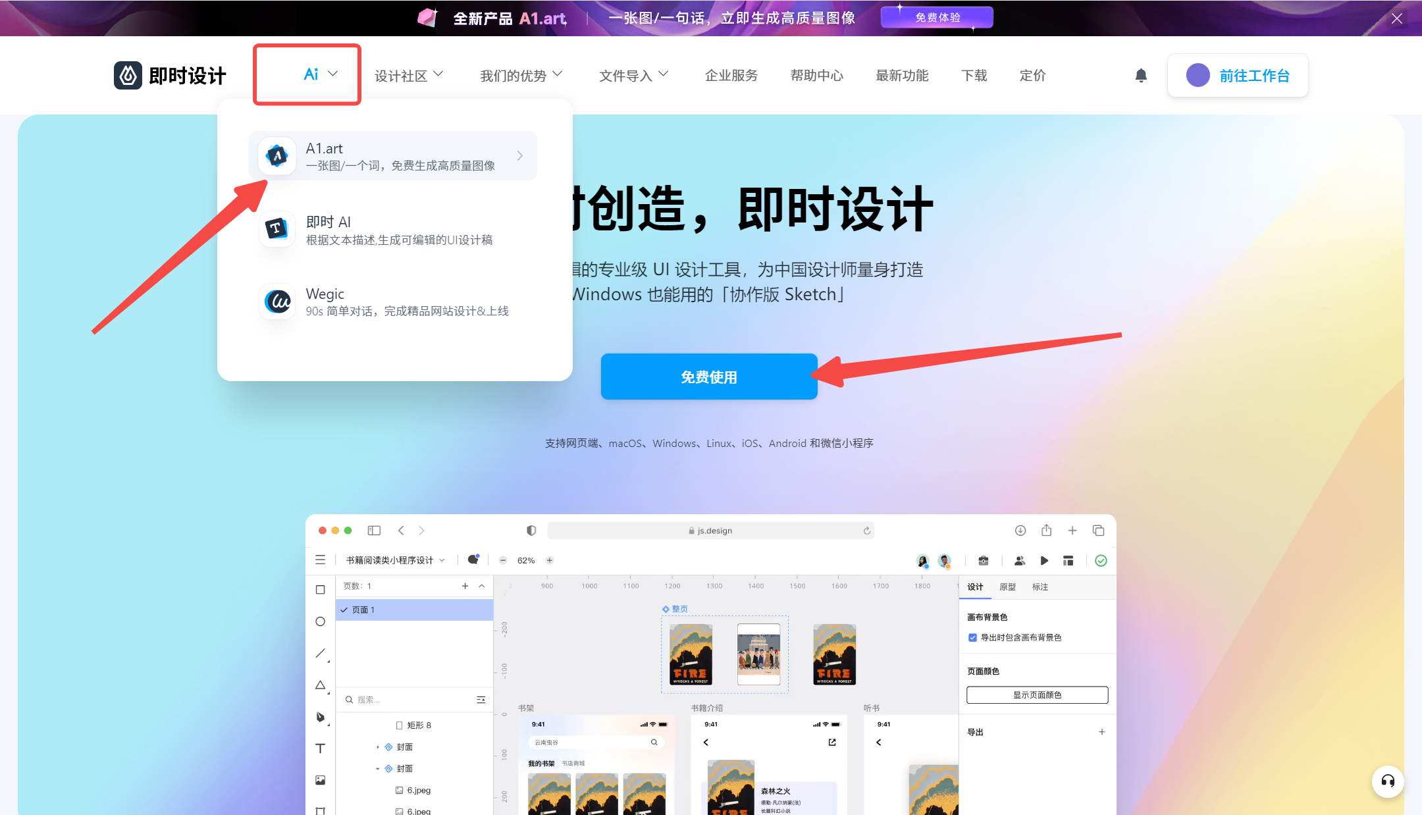Click the 即时设计 logo icon
The width and height of the screenshot is (1422, 815).
click(x=128, y=76)
